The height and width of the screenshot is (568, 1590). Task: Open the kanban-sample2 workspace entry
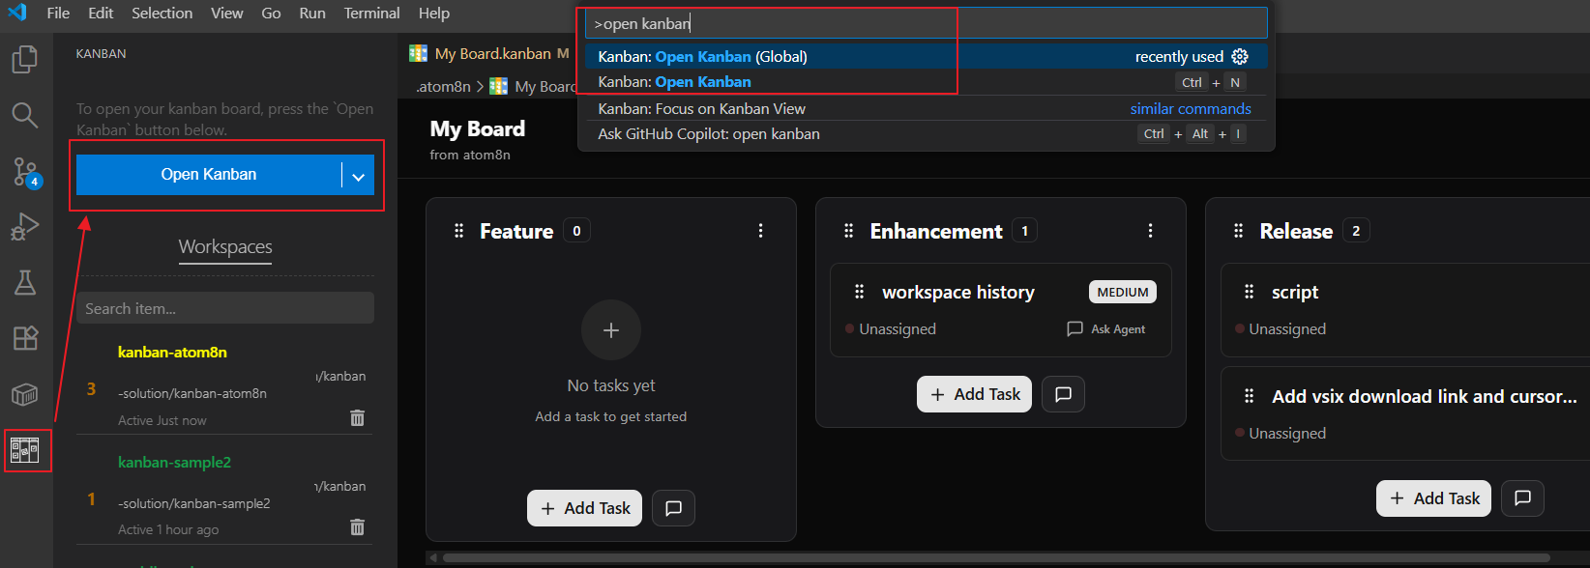tap(225, 496)
